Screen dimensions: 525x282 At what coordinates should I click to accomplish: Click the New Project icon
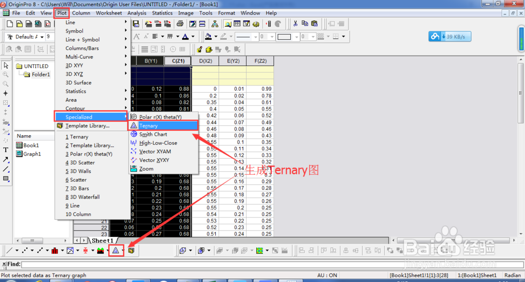pyautogui.click(x=9, y=24)
